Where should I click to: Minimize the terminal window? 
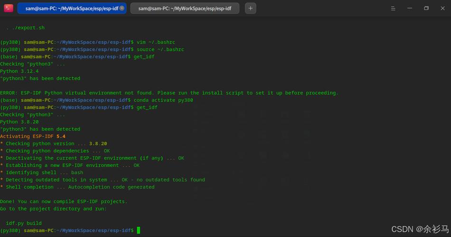tap(410, 9)
